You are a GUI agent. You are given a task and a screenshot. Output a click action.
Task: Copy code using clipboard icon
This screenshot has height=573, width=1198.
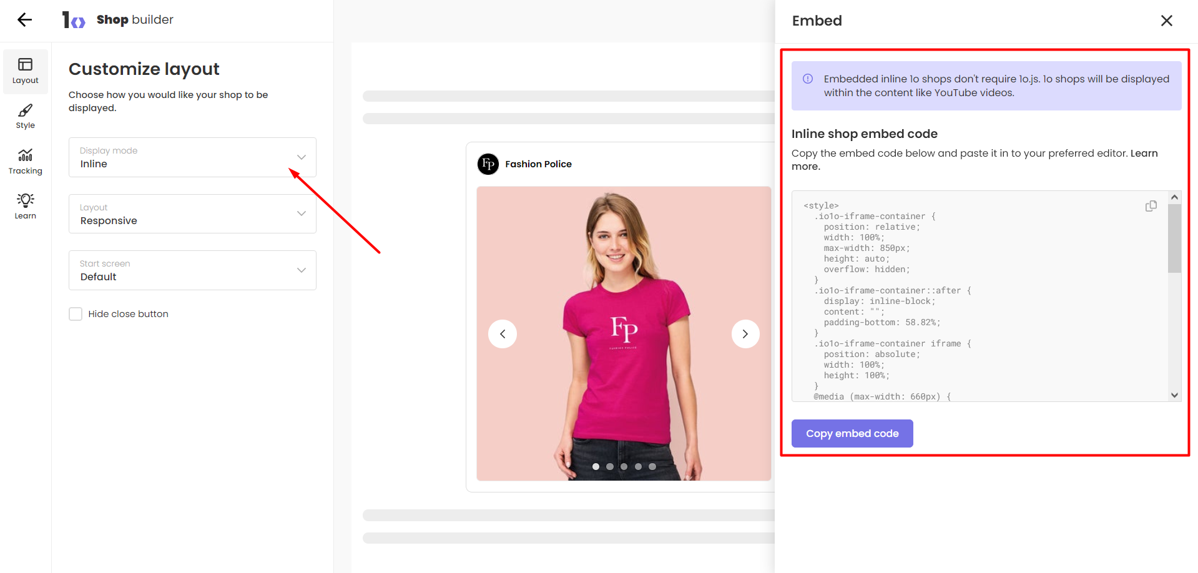pyautogui.click(x=1151, y=206)
